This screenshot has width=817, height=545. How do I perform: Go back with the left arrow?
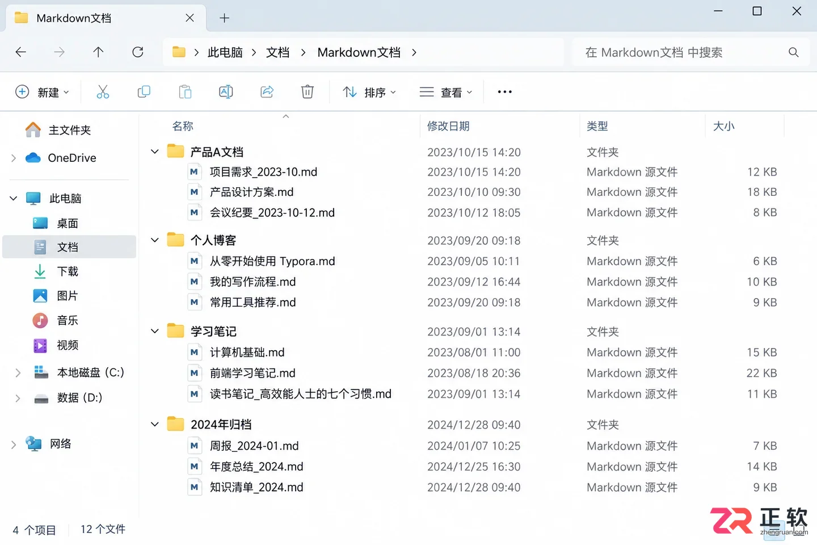pos(21,52)
